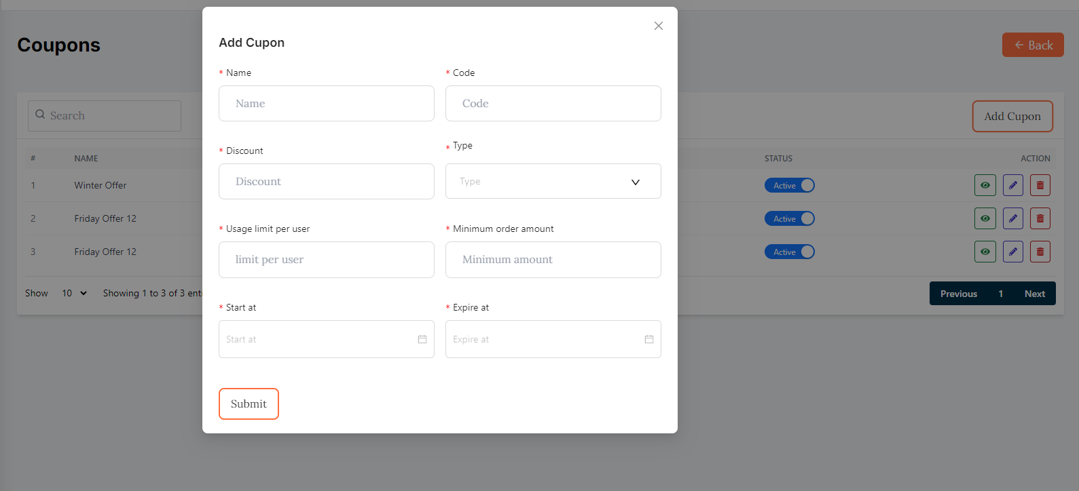Click the delete trash icon for Winter Offer
1079x491 pixels.
point(1040,185)
